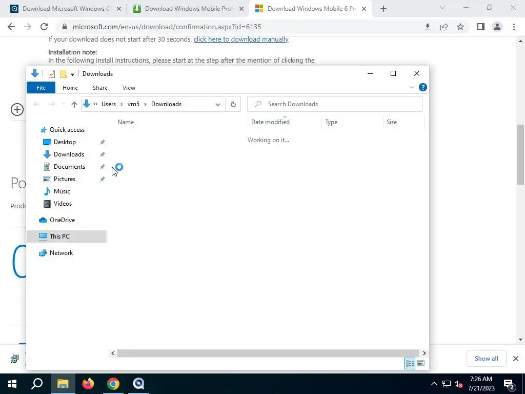
Task: Select This PC in navigation pane
Action: pyautogui.click(x=67, y=237)
